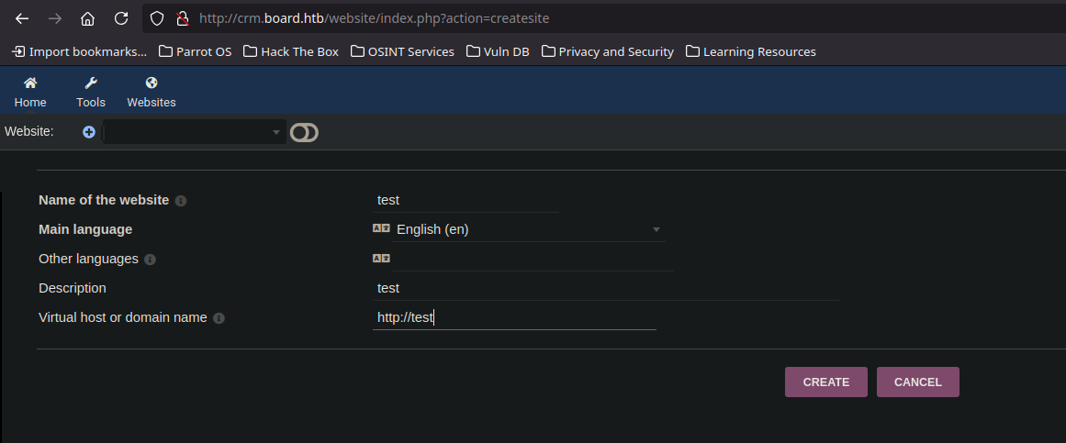
Task: Open the Websites menu
Action: click(x=151, y=92)
